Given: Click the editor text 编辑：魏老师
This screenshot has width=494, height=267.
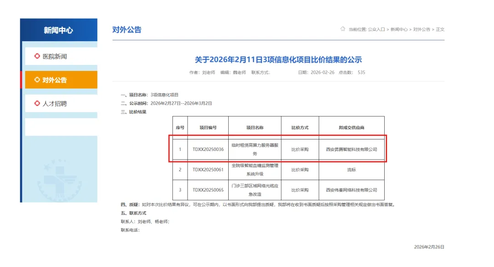Looking at the screenshot, I should tap(233, 72).
